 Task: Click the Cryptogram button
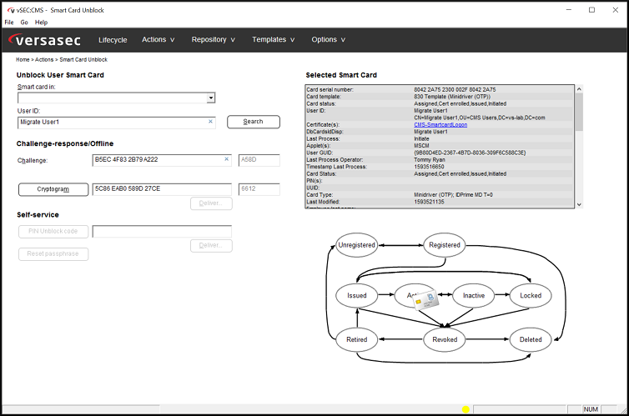tap(53, 189)
